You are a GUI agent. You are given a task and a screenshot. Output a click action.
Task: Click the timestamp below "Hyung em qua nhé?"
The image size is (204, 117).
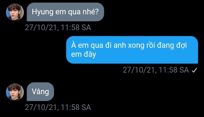click(x=58, y=28)
